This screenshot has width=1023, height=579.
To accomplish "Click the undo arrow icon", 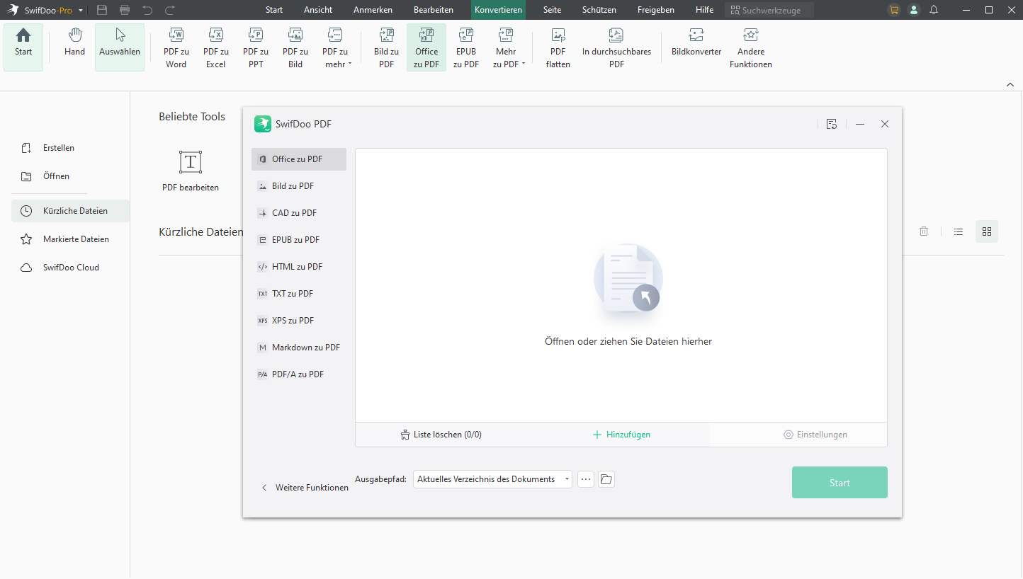I will tap(147, 10).
